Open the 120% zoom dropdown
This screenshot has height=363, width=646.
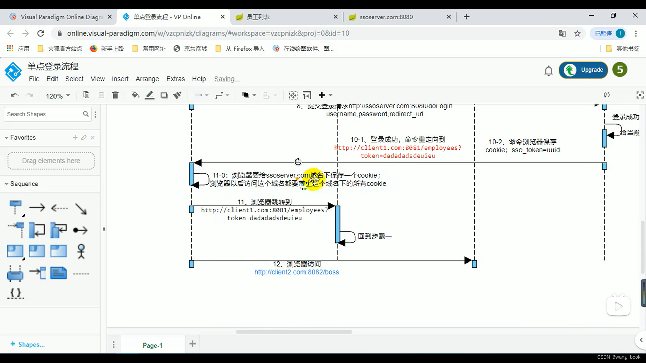[58, 96]
